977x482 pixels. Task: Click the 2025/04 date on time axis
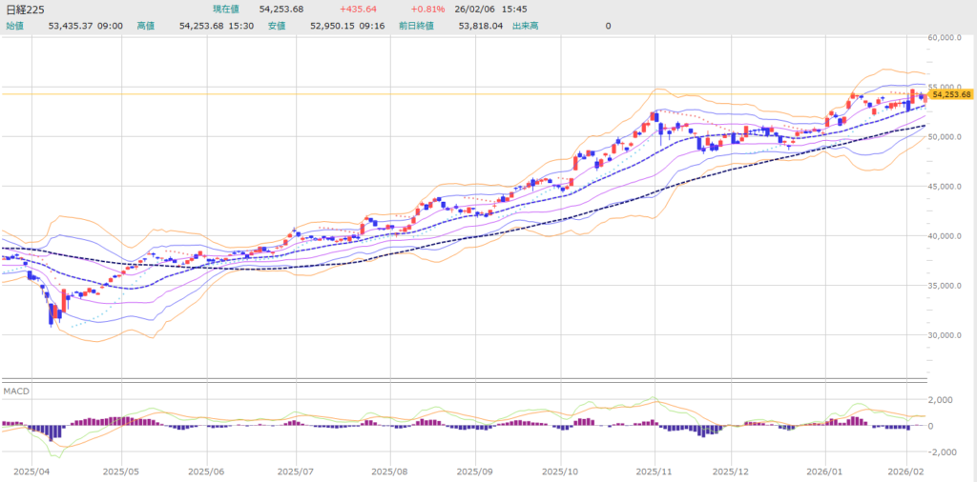click(x=32, y=471)
